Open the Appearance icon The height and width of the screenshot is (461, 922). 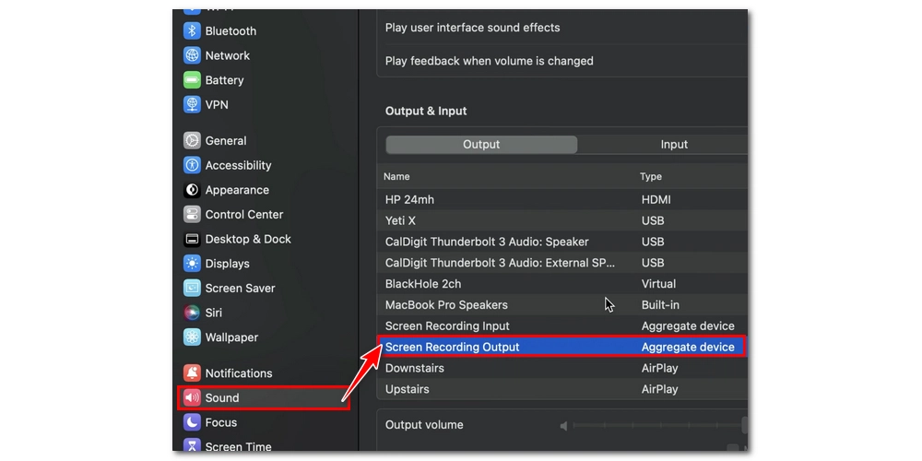tap(192, 190)
